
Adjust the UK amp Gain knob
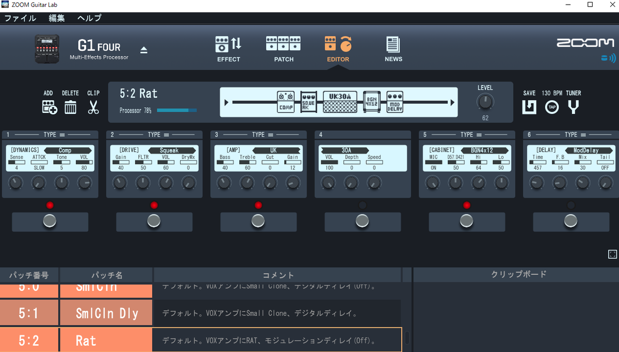[293, 182]
